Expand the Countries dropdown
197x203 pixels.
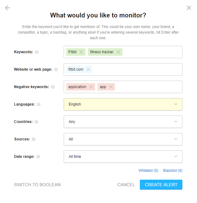[123, 122]
